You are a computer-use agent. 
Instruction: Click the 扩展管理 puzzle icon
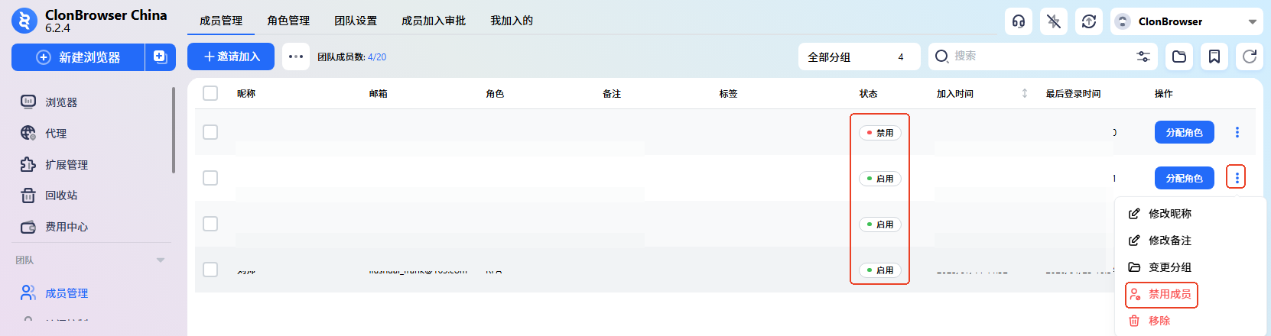tap(28, 164)
